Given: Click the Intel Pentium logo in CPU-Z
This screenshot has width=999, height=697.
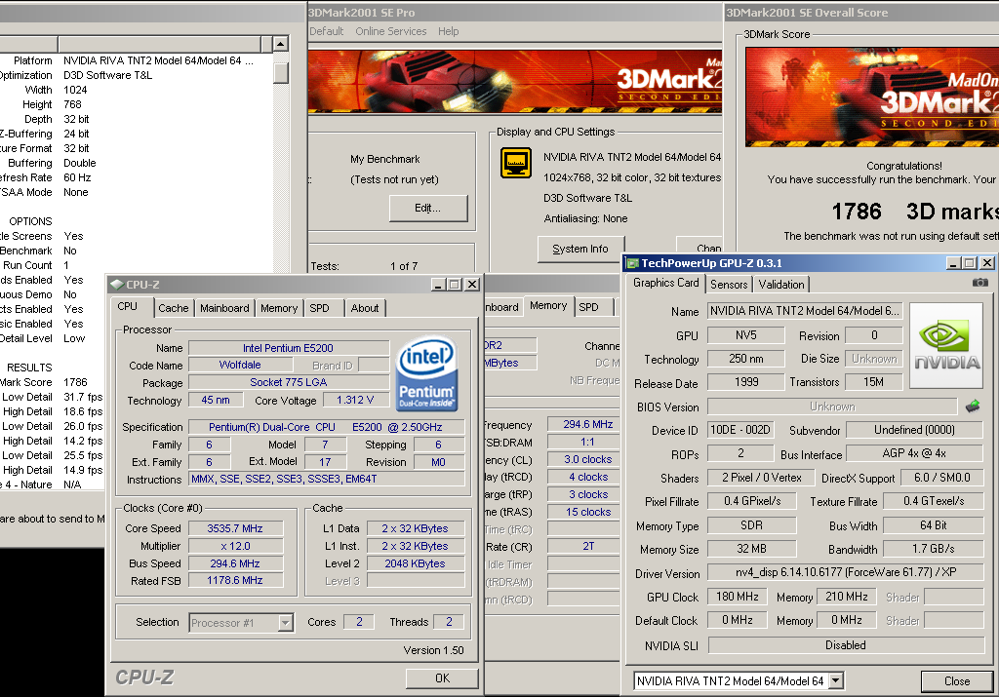Looking at the screenshot, I should [x=427, y=373].
